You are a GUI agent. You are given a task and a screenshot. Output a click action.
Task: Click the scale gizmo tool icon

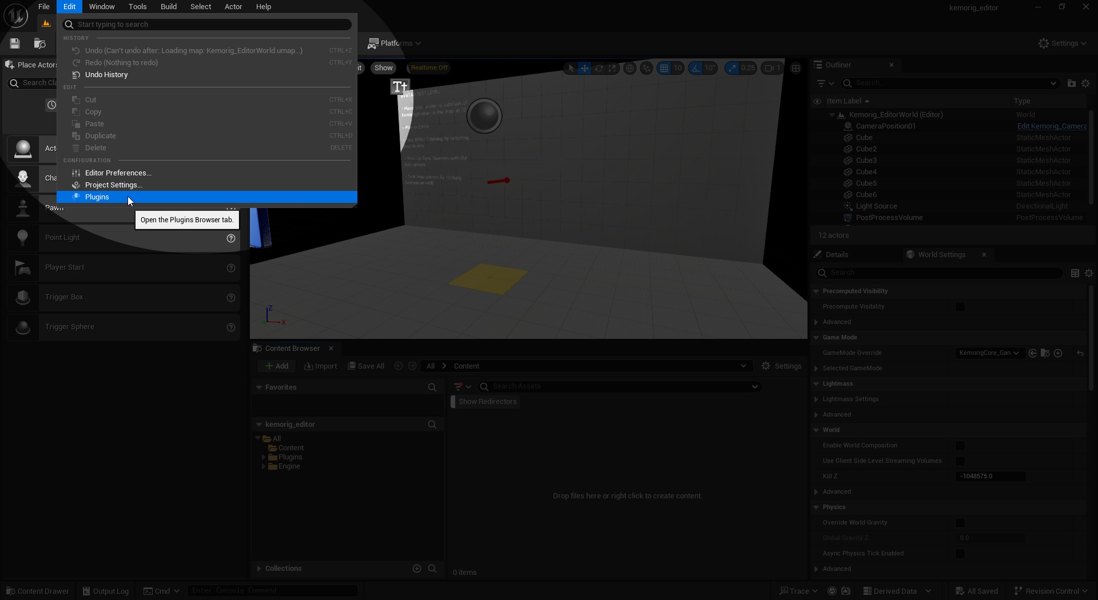612,68
